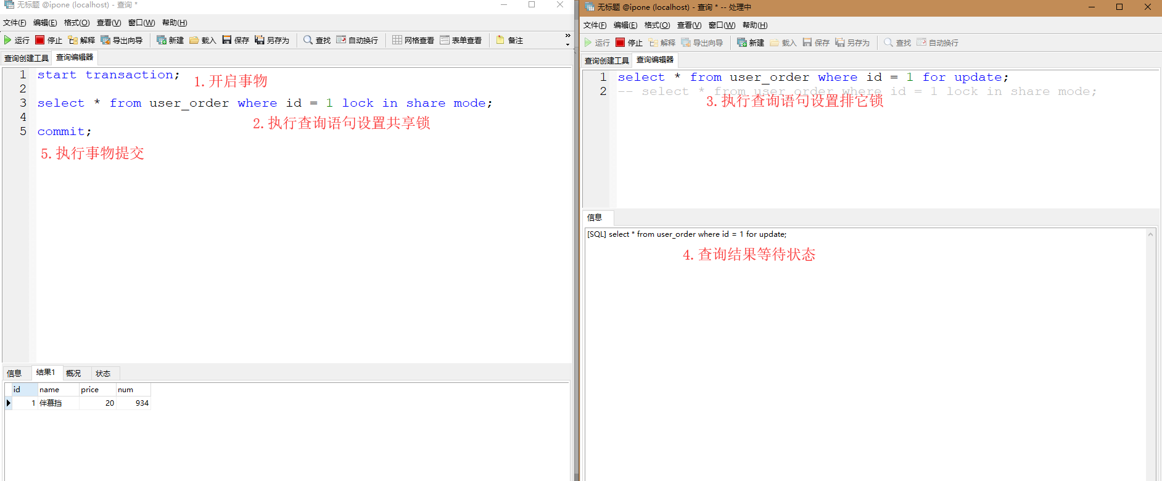Click 载入 in the right window toolbar
Image resolution: width=1162 pixels, height=481 pixels.
[783, 43]
